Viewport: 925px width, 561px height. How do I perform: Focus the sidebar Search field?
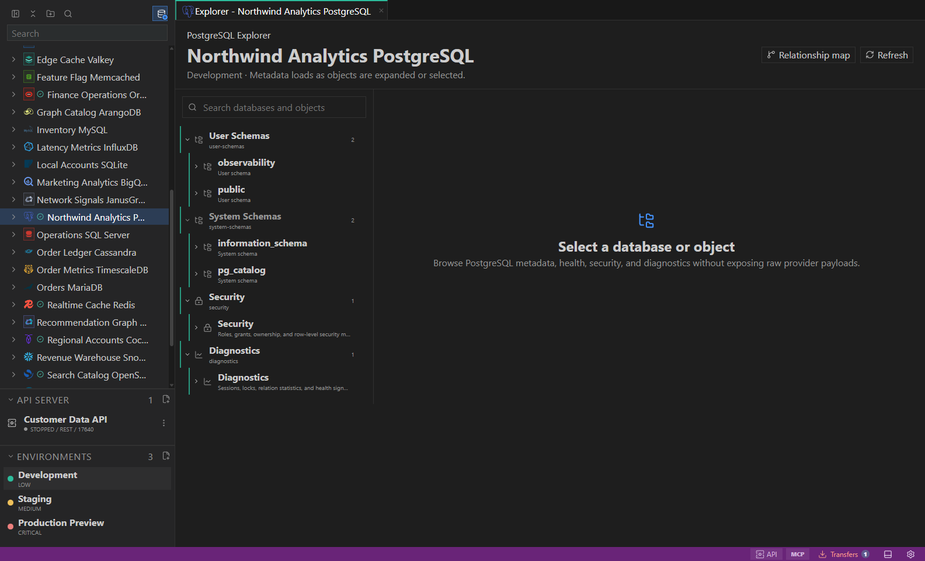[x=88, y=33]
